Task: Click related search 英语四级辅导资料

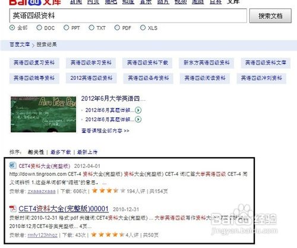Action: (x=34, y=78)
